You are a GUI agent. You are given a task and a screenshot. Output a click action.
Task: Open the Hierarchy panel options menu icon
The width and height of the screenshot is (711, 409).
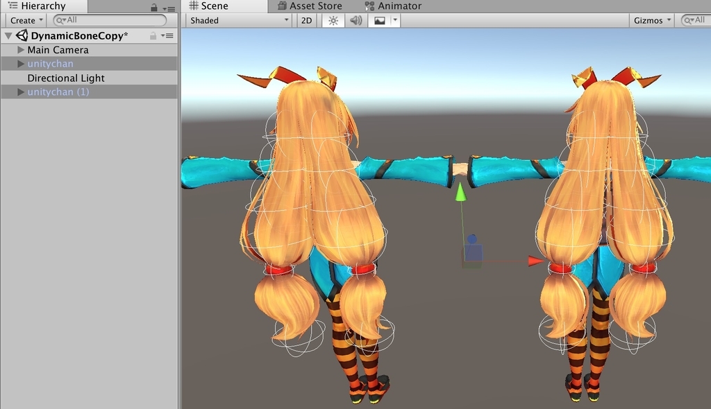click(169, 8)
